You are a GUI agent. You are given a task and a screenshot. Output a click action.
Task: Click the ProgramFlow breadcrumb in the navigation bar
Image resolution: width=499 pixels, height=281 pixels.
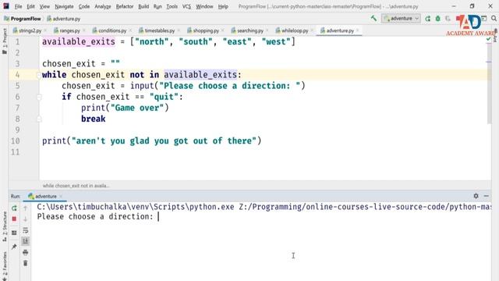click(23, 19)
